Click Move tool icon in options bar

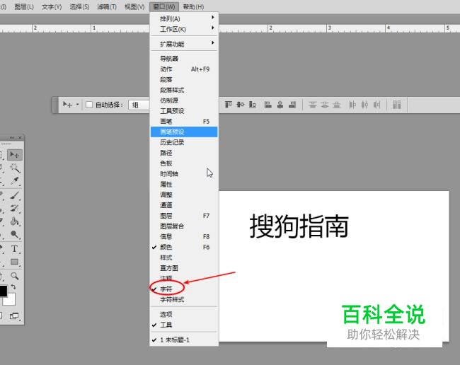pyautogui.click(x=67, y=105)
